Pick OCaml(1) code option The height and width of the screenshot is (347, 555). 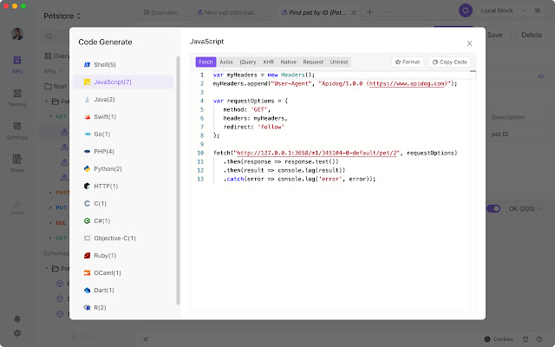[123, 272]
